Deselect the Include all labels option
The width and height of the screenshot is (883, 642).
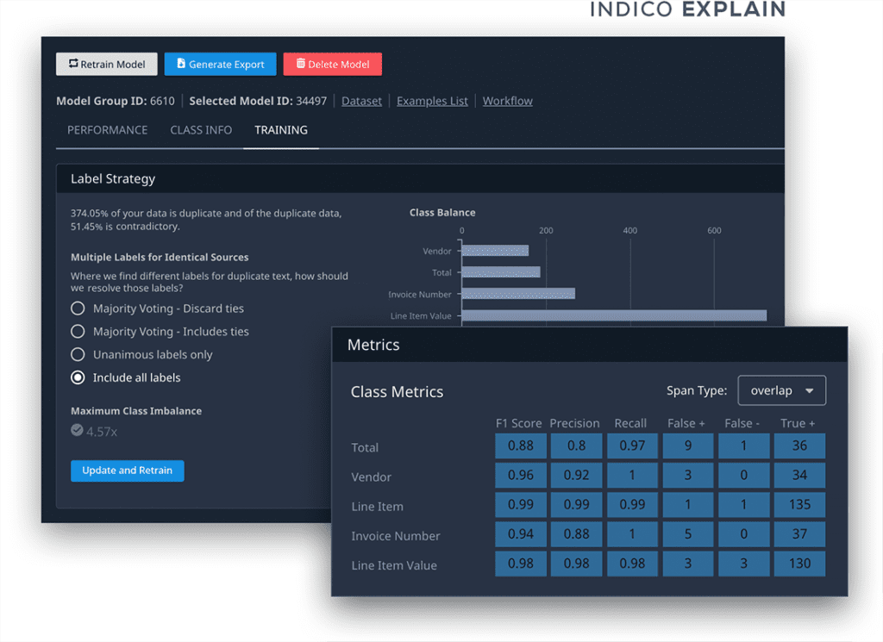click(x=78, y=377)
